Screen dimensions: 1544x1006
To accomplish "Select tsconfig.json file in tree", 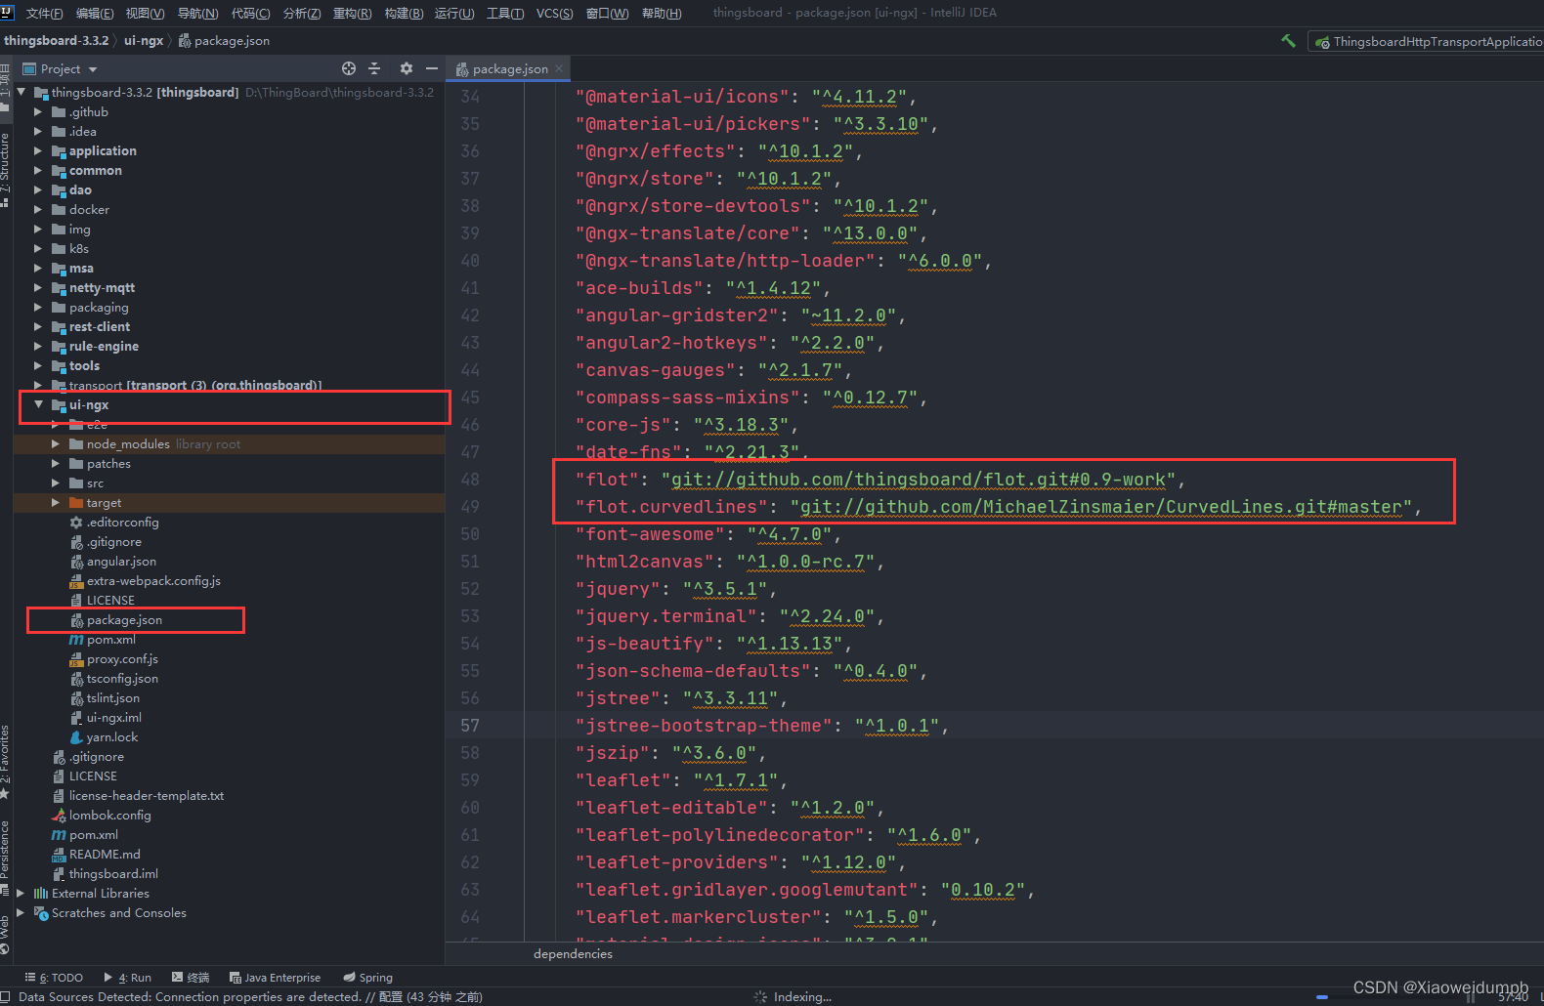I will [122, 678].
